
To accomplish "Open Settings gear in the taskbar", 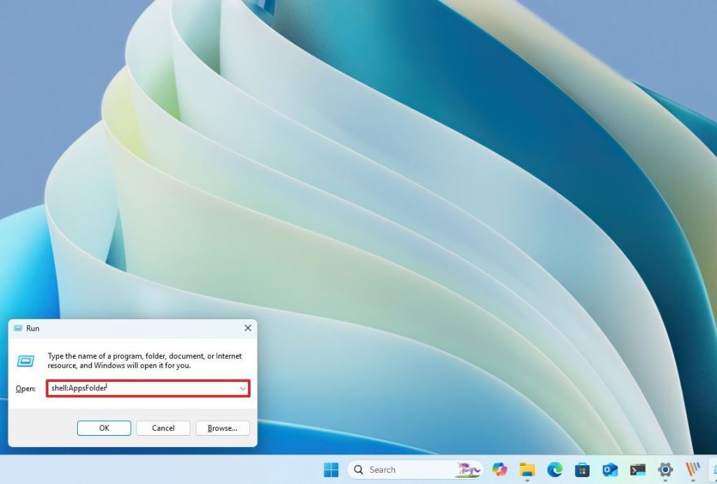I will (x=665, y=469).
